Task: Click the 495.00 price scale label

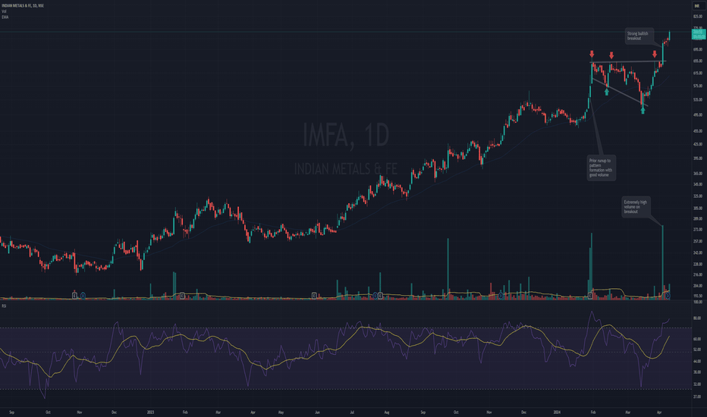Action: 698,115
